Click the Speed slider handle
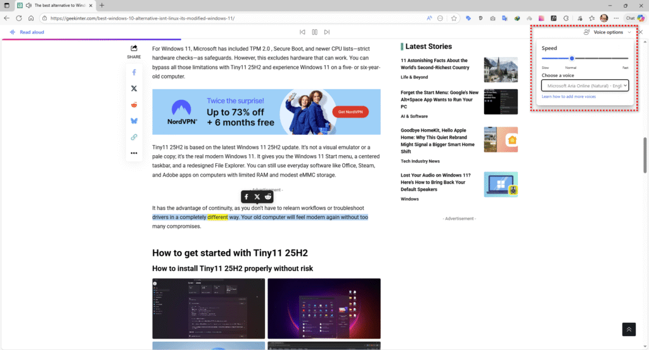 572,58
